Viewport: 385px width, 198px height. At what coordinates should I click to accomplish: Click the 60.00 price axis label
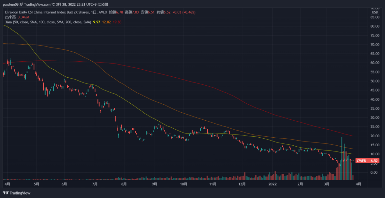click(x=375, y=63)
